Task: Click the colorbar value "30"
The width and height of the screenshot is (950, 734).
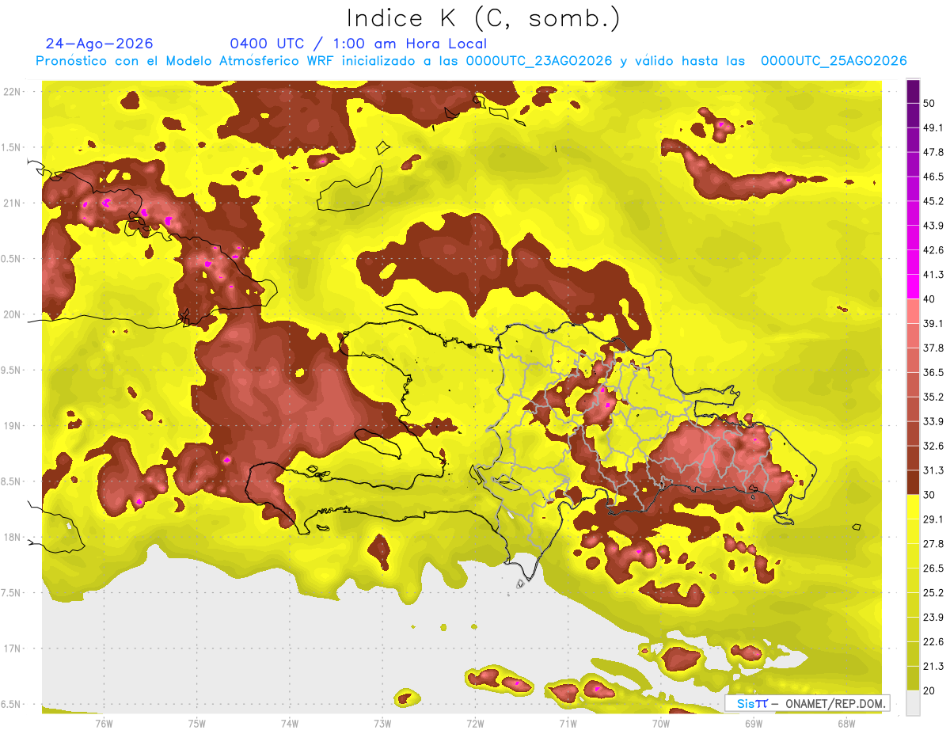Action: pos(929,495)
